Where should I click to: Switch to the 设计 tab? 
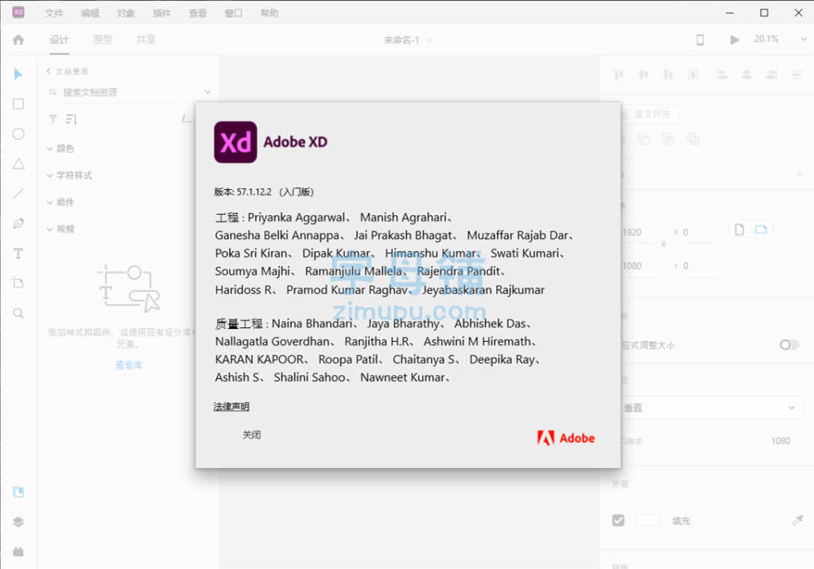click(x=59, y=40)
